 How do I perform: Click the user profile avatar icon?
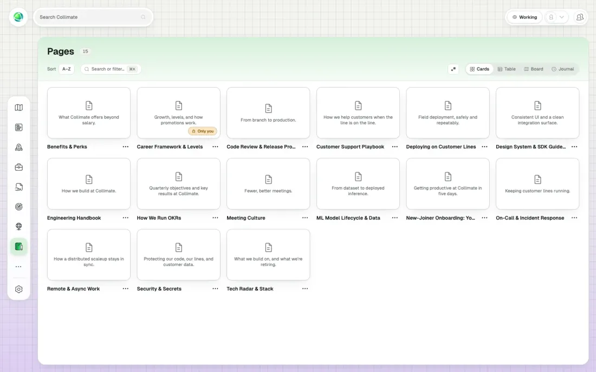[551, 17]
